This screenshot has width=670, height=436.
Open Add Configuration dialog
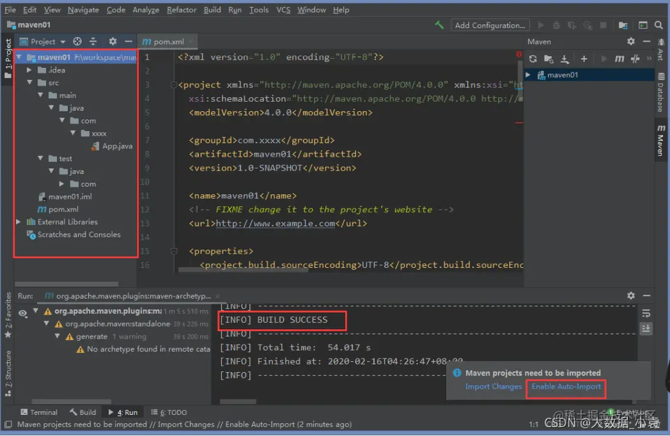tap(490, 25)
